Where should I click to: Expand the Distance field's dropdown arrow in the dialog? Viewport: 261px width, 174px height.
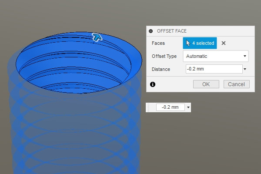(245, 69)
